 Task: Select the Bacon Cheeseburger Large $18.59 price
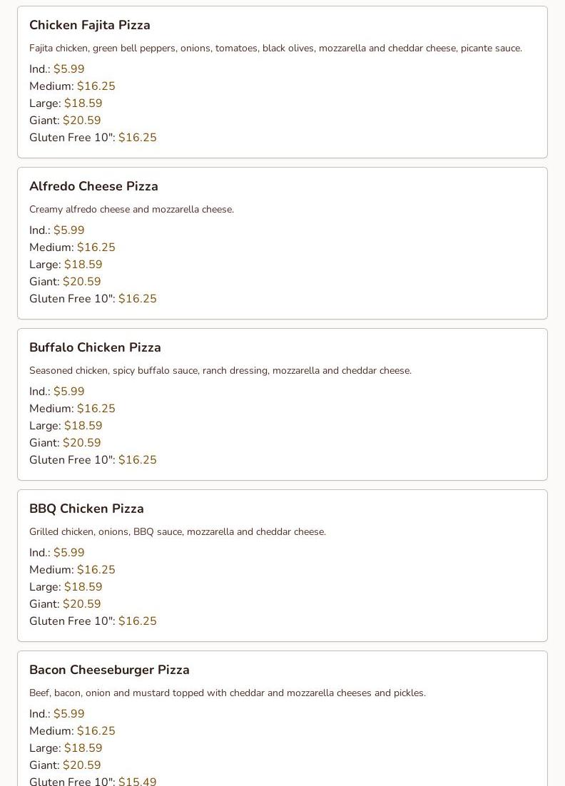coord(83,748)
